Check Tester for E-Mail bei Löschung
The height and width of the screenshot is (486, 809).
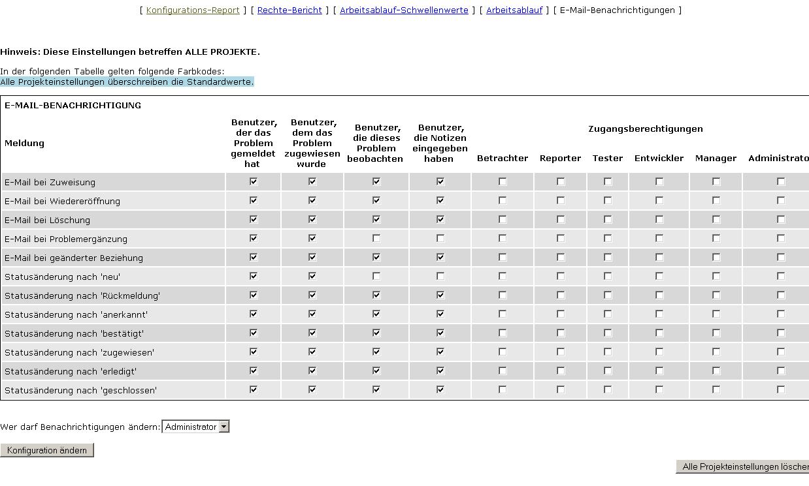tap(608, 220)
